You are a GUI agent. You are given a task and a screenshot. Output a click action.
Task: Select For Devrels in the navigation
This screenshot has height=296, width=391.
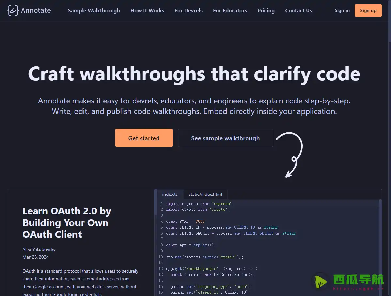[x=188, y=10]
